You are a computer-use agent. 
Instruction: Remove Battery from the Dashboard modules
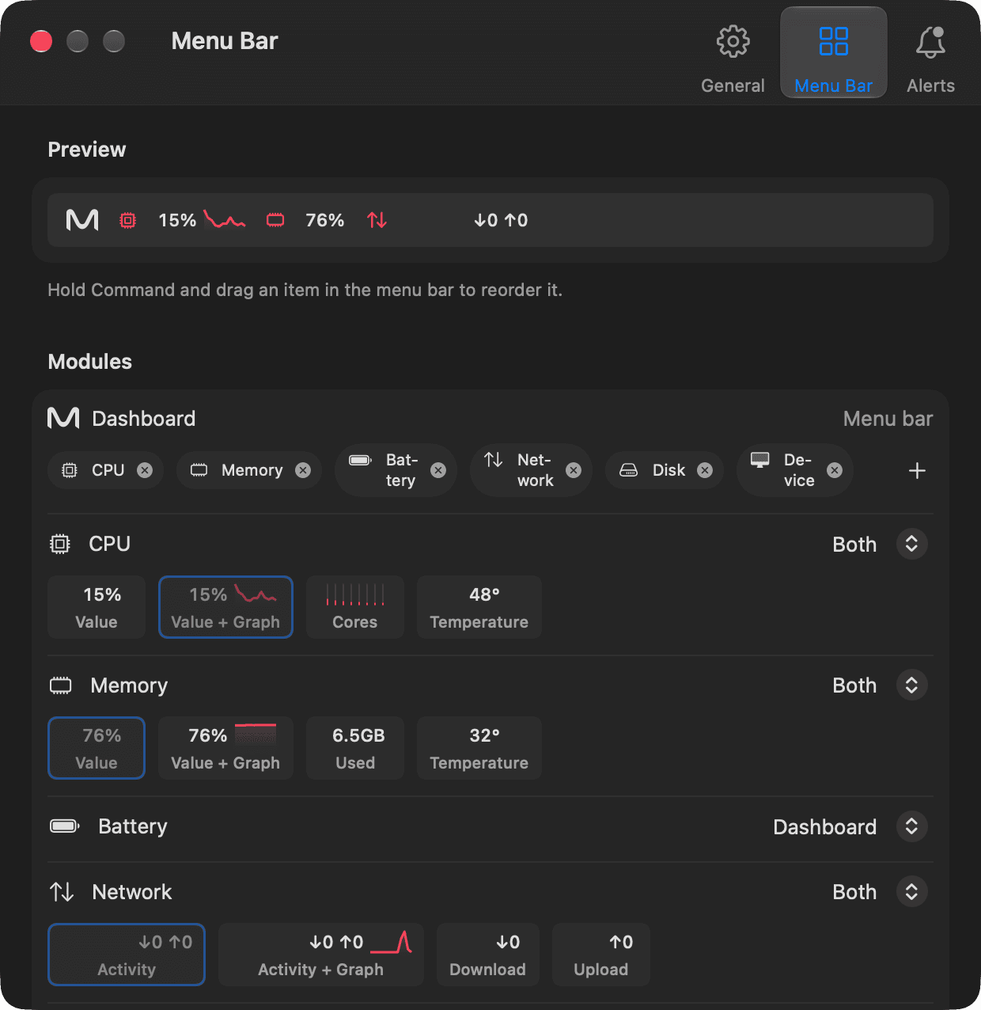438,470
